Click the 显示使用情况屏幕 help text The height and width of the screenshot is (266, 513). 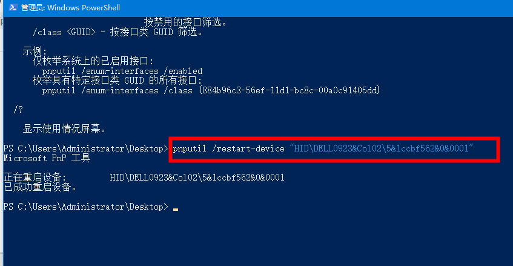tap(64, 129)
